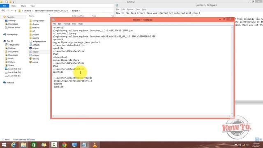Open the blue File tab in Explorer

coord(5,6)
